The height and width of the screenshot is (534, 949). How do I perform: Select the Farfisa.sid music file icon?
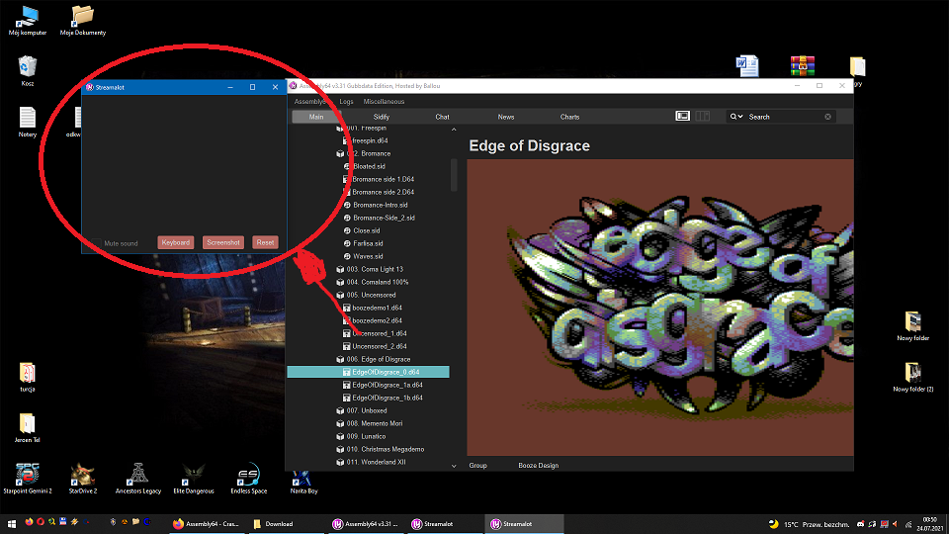347,243
